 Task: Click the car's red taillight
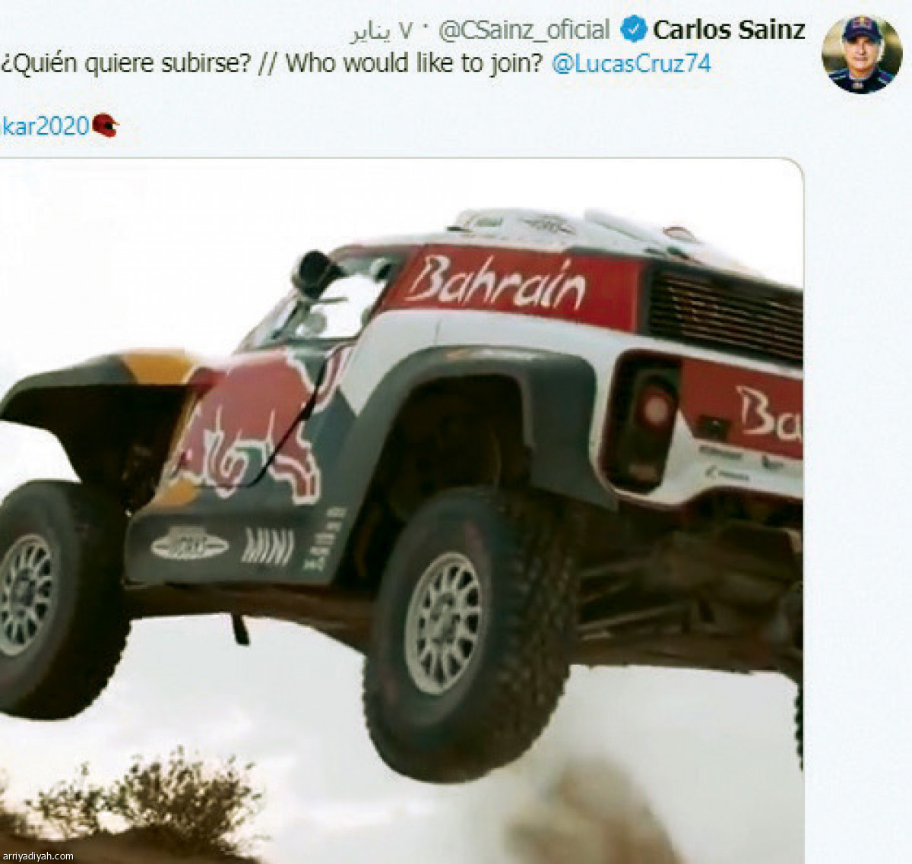tap(654, 408)
